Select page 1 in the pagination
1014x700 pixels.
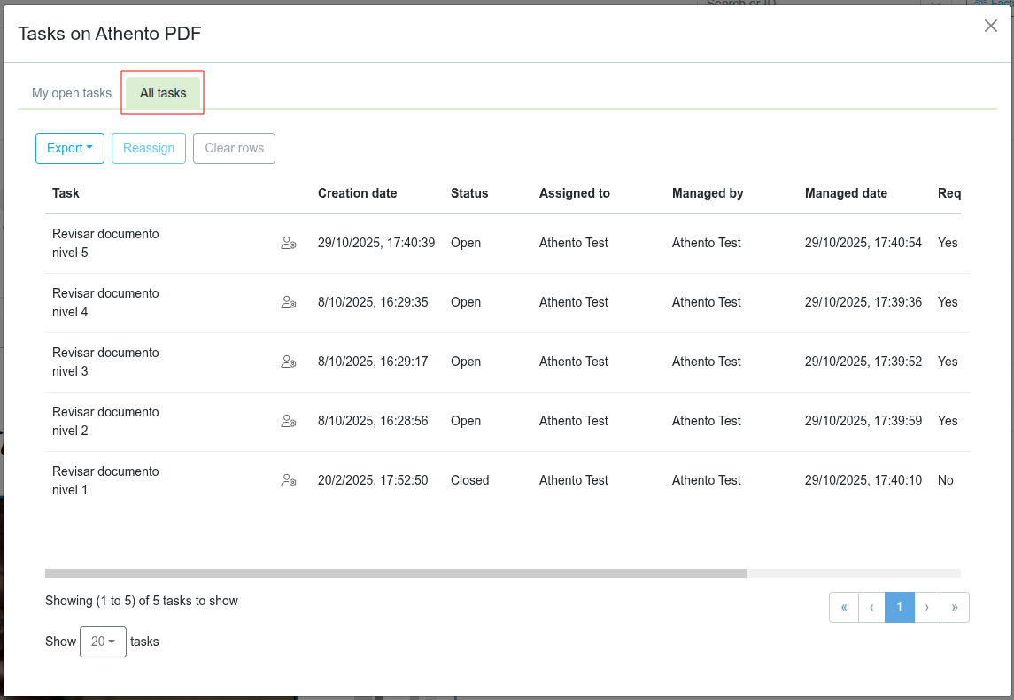900,607
